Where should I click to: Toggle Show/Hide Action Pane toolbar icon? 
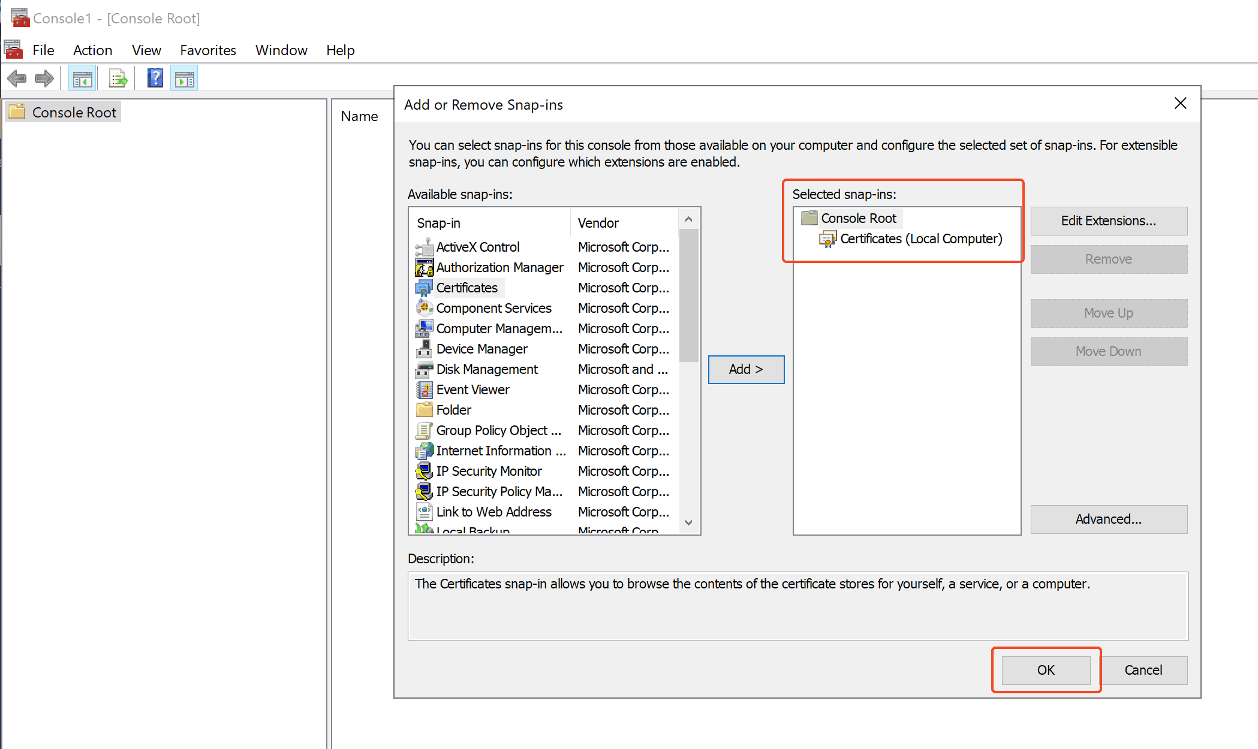click(x=184, y=78)
